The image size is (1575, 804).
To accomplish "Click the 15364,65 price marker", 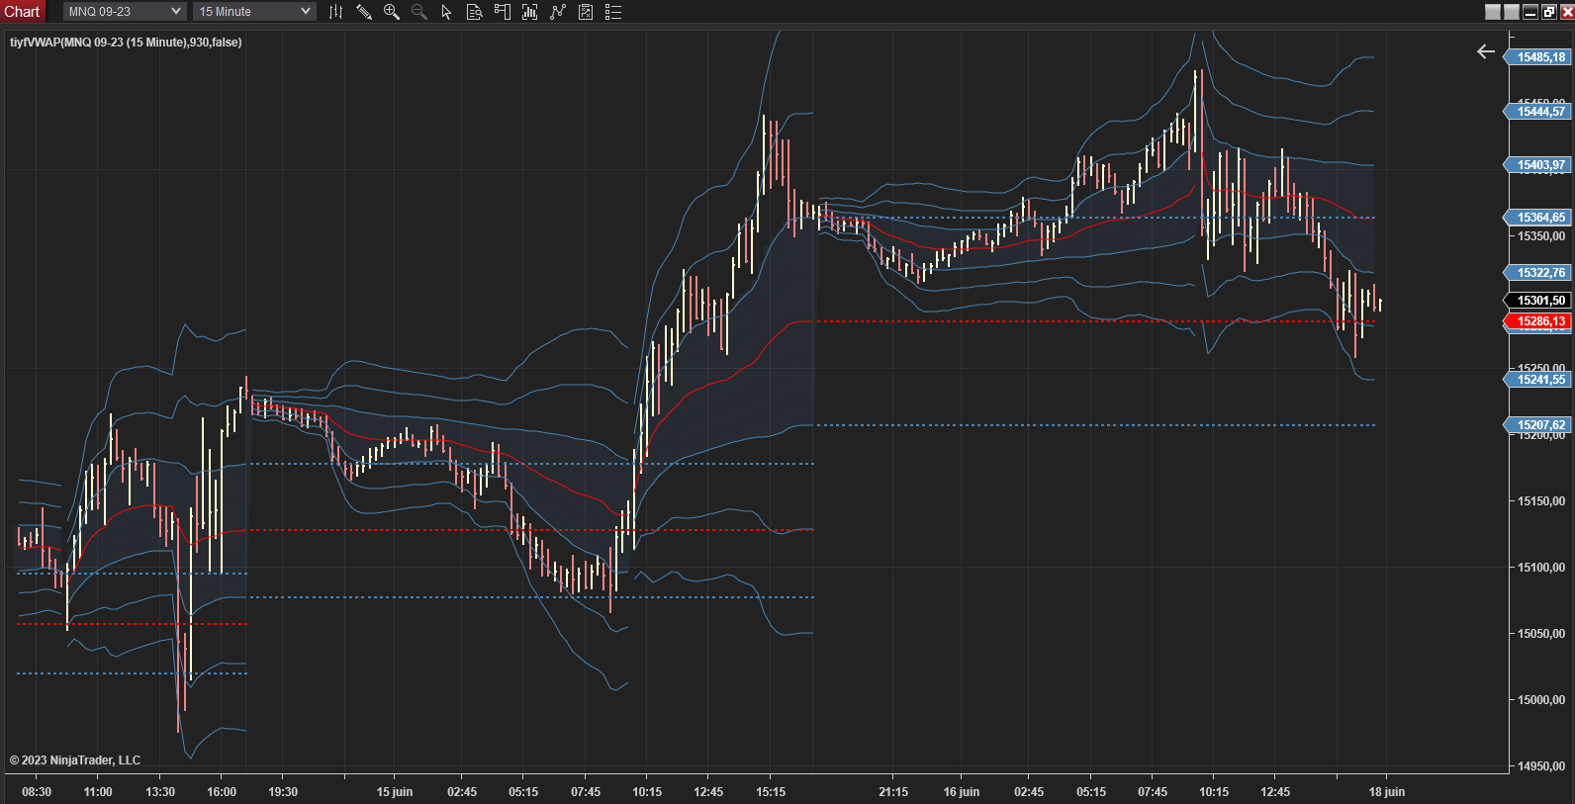I will 1537,218.
